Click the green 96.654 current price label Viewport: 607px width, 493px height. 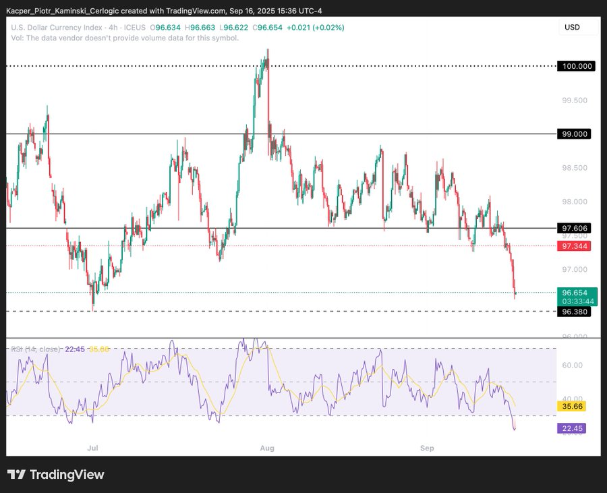tap(575, 293)
